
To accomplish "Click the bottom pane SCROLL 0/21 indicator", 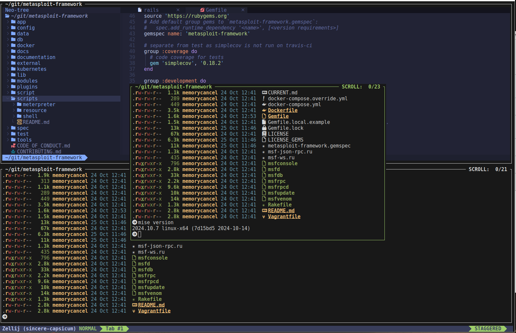I will point(488,169).
